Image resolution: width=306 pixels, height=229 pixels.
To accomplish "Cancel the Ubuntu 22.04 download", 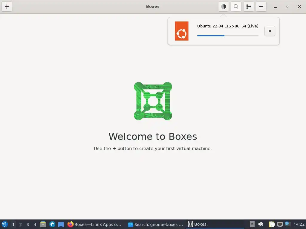I will [x=270, y=31].
